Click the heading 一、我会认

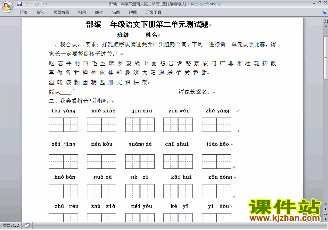(64, 45)
